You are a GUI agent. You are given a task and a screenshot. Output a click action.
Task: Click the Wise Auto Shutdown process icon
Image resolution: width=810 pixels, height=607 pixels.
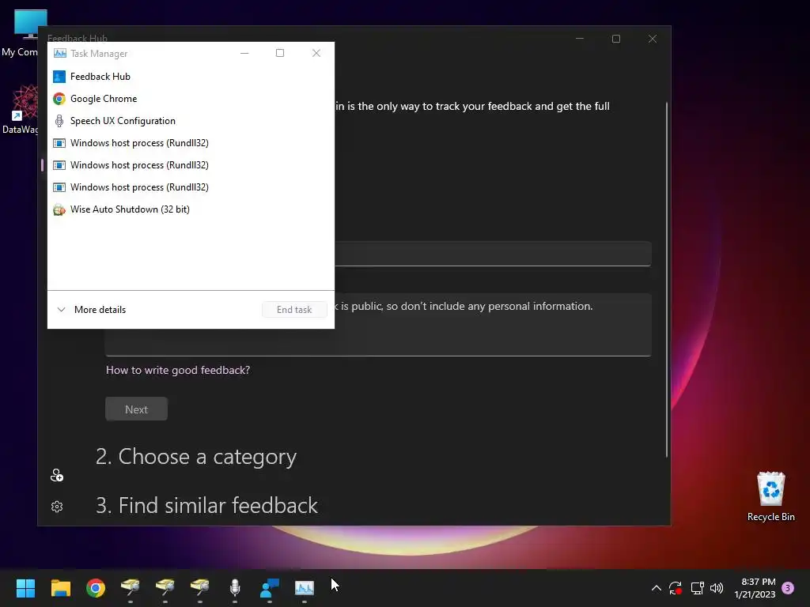pos(59,209)
